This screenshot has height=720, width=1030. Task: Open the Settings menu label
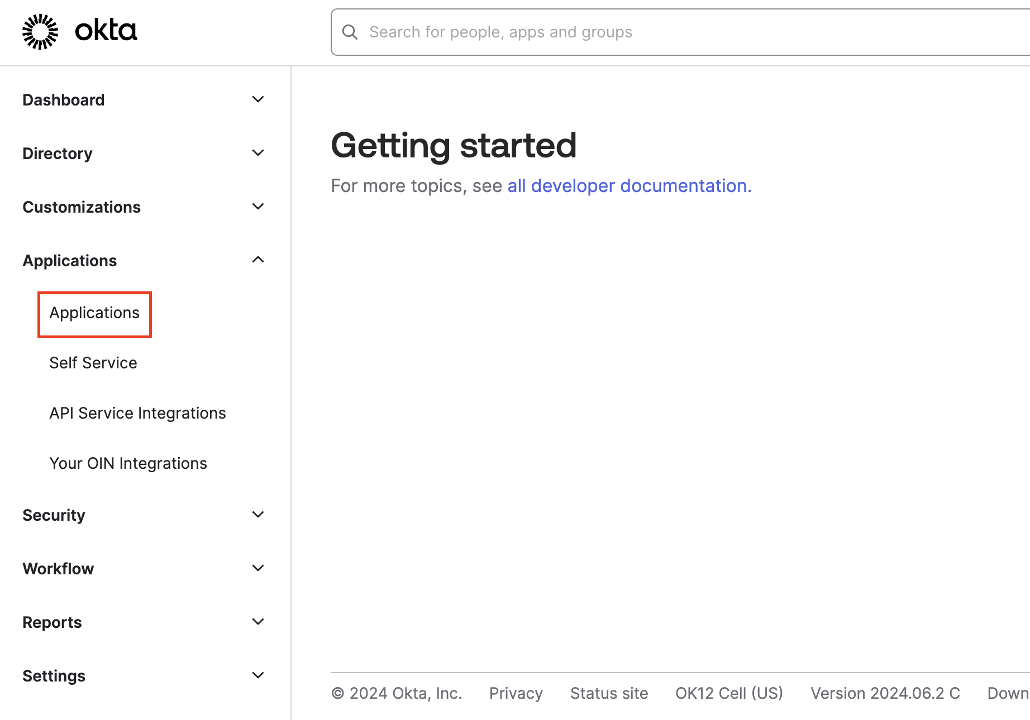click(x=54, y=676)
